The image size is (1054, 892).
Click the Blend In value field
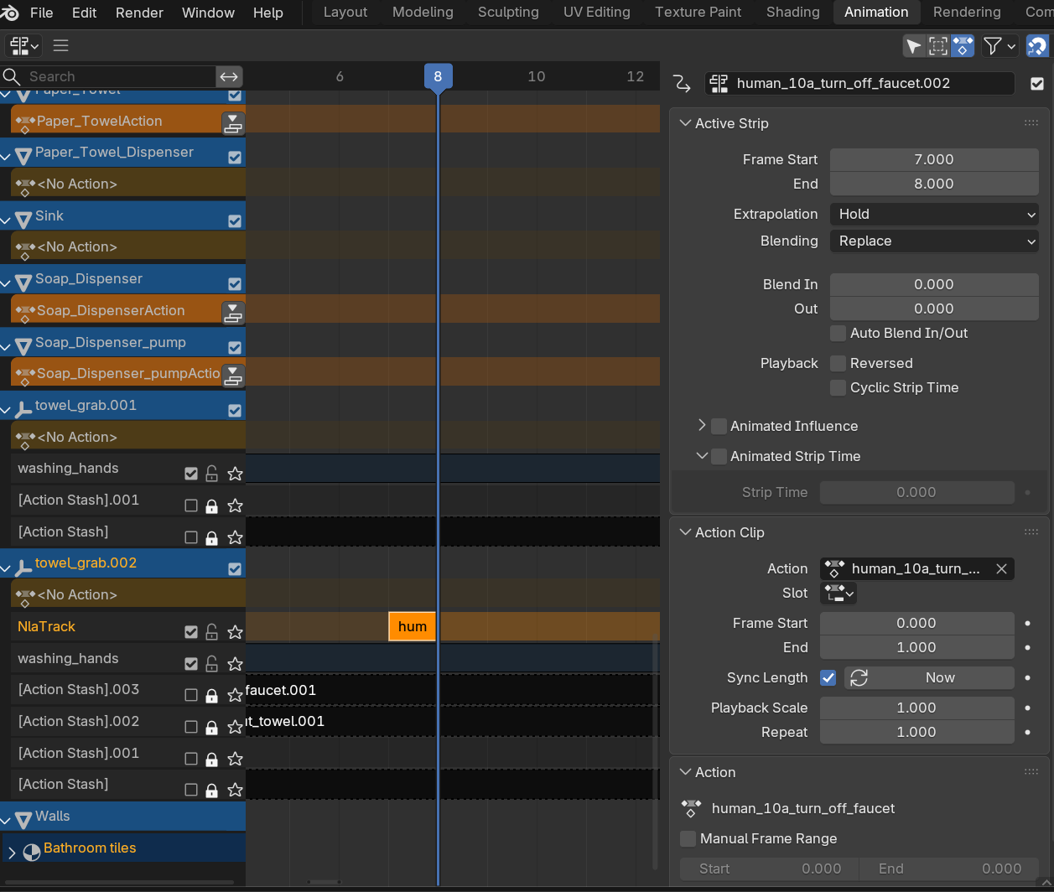click(x=934, y=284)
